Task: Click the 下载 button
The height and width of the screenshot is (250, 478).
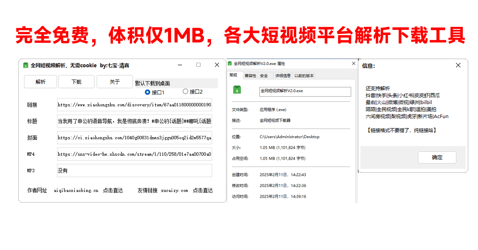Action: [76, 81]
